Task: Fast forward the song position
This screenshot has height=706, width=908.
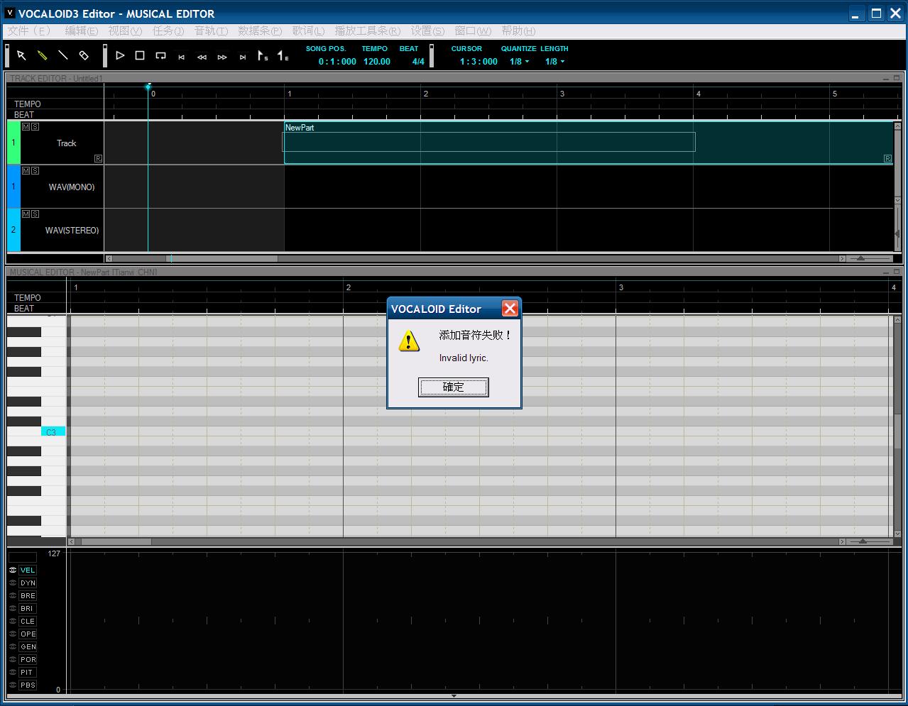Action: (222, 57)
